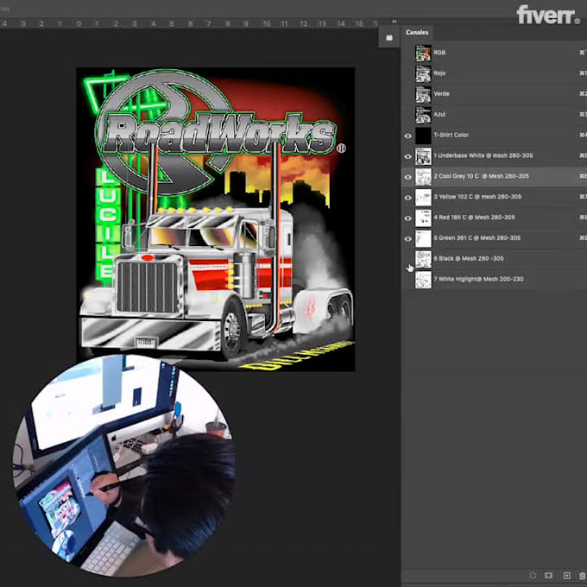587x587 pixels.
Task: Show the RGB composite channel visibility box
Action: click(408, 54)
